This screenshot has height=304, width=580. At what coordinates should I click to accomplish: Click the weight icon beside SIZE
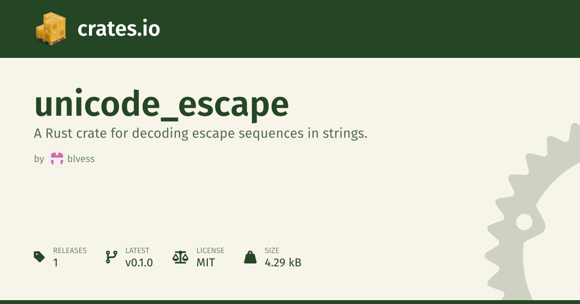tap(250, 257)
